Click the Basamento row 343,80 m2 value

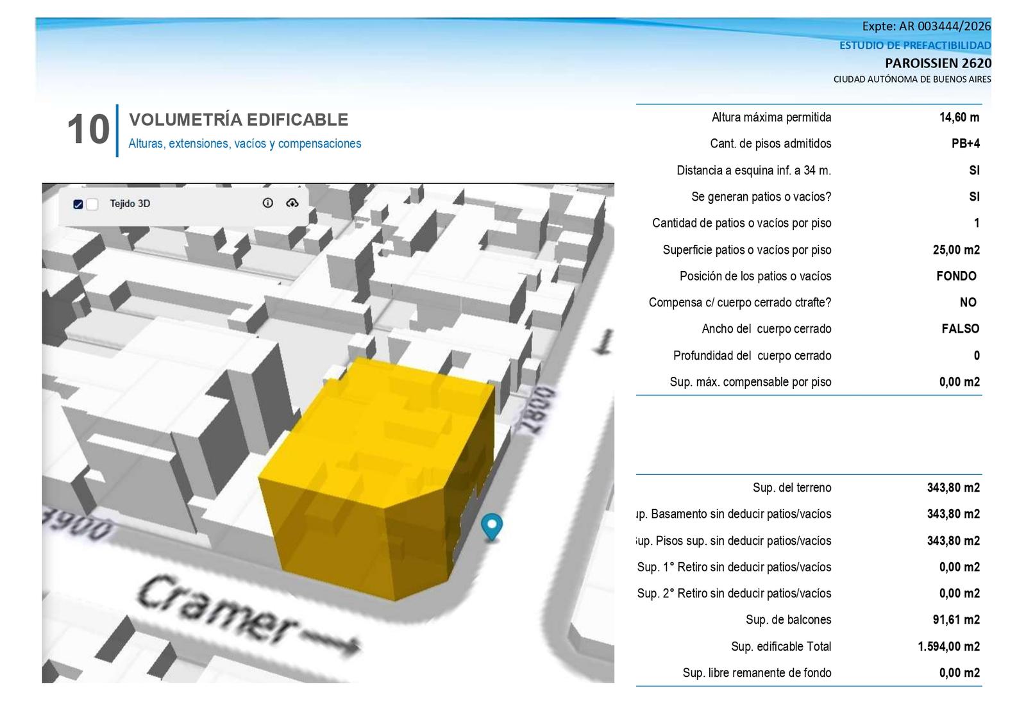[x=954, y=514]
